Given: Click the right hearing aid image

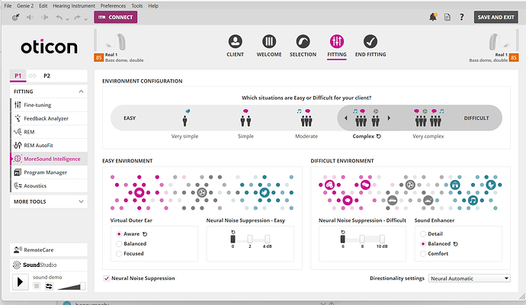Looking at the screenshot, I should point(499,43).
